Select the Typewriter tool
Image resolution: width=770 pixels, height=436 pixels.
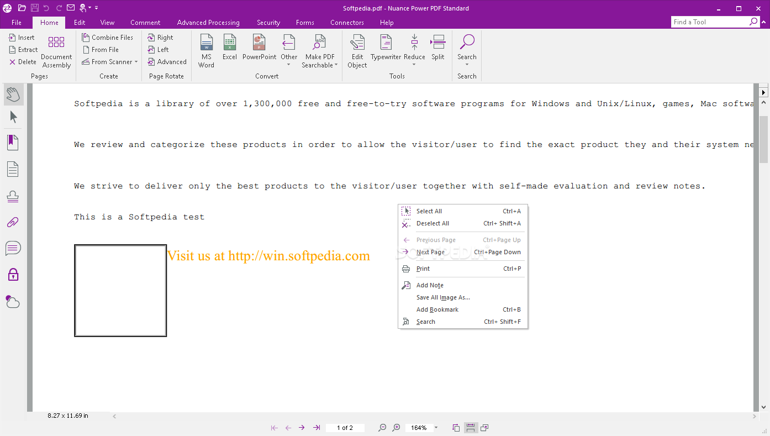386,48
